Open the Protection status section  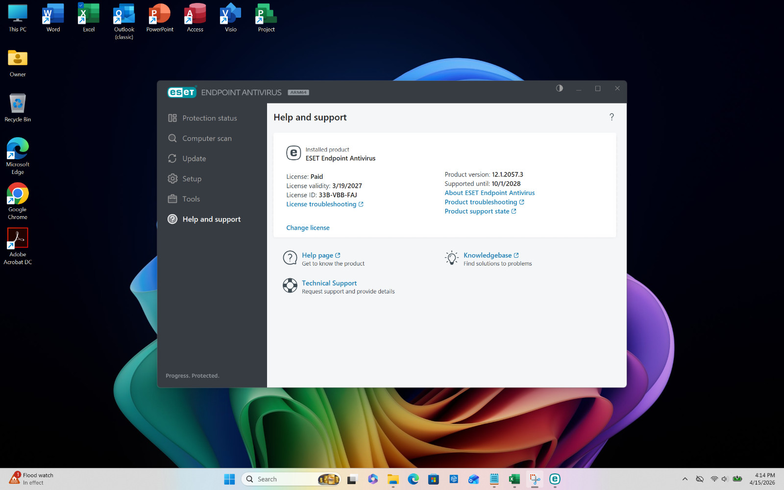(x=209, y=118)
